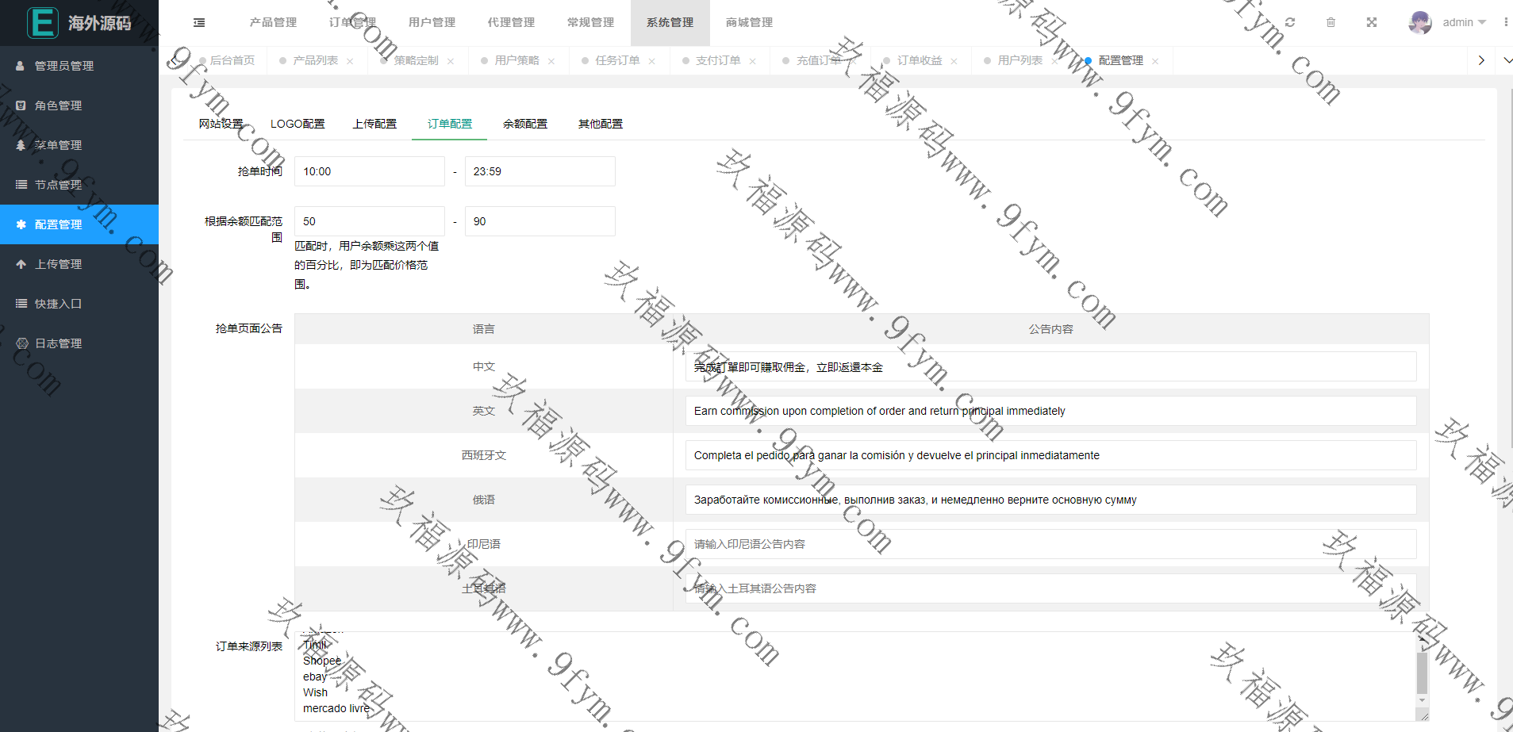The height and width of the screenshot is (732, 1513).
Task: Go to 角色管理 in sidebar
Action: (x=58, y=105)
